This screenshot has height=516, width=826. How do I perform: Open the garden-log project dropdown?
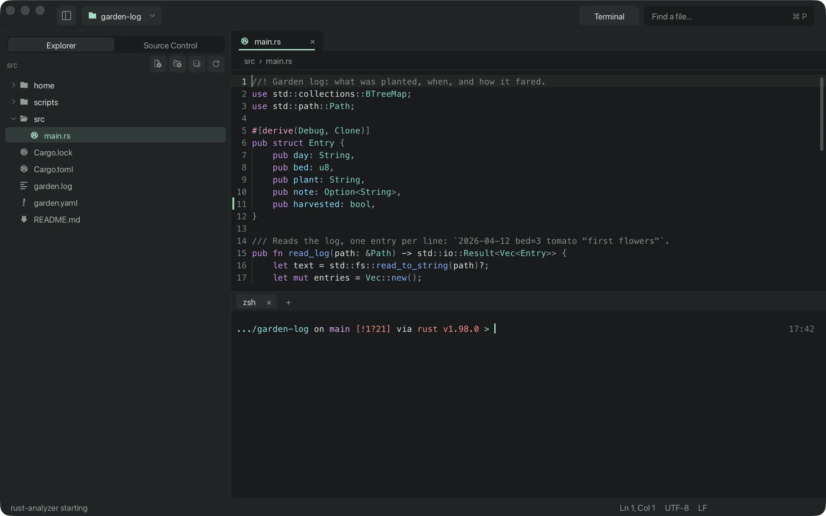click(x=121, y=16)
